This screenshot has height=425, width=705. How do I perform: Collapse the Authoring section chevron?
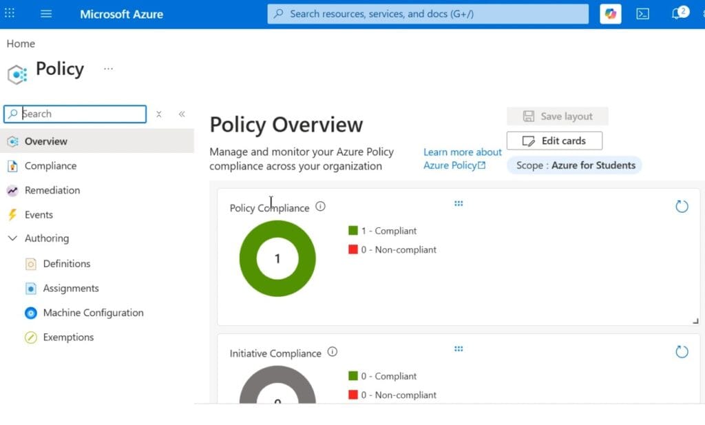coord(12,238)
